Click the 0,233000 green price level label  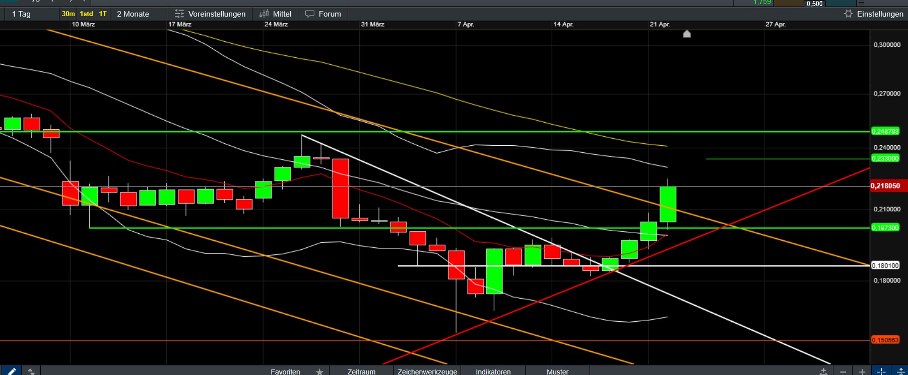(885, 158)
